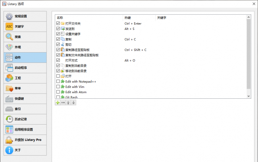Enable the Edit with Vim checkbox

[x=58, y=87]
